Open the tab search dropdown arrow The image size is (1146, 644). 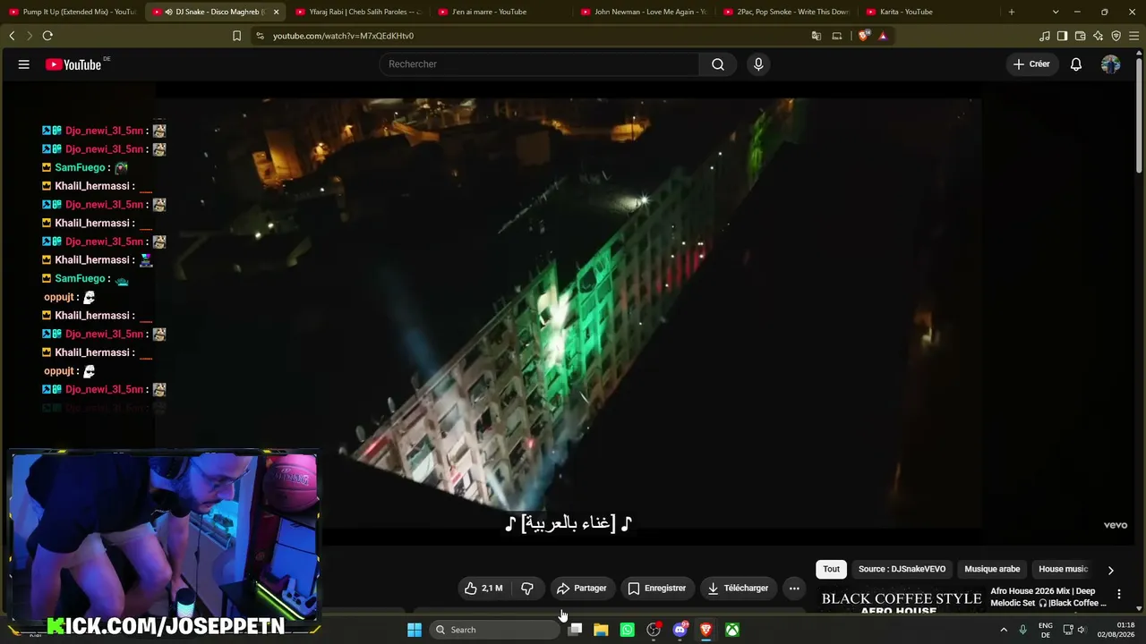tap(1056, 12)
